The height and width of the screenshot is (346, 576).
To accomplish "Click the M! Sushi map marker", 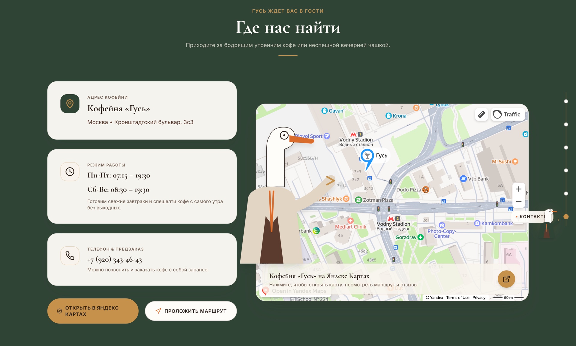I will coord(515,162).
